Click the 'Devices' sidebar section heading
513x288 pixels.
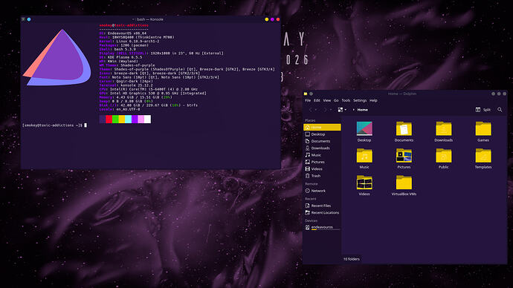[x=311, y=220]
